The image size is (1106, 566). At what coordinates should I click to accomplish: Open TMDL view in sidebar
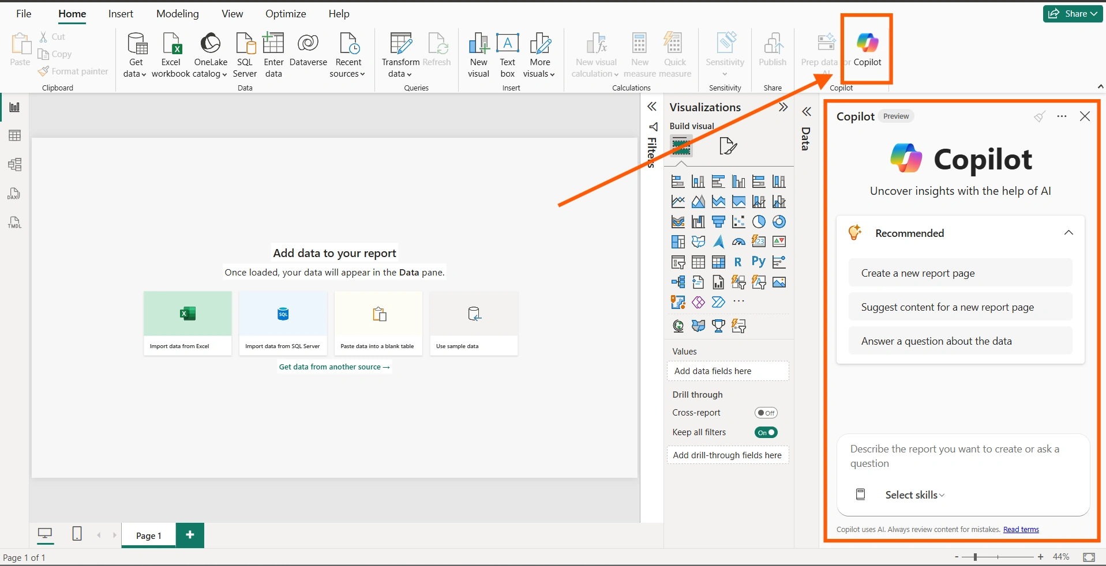click(14, 222)
